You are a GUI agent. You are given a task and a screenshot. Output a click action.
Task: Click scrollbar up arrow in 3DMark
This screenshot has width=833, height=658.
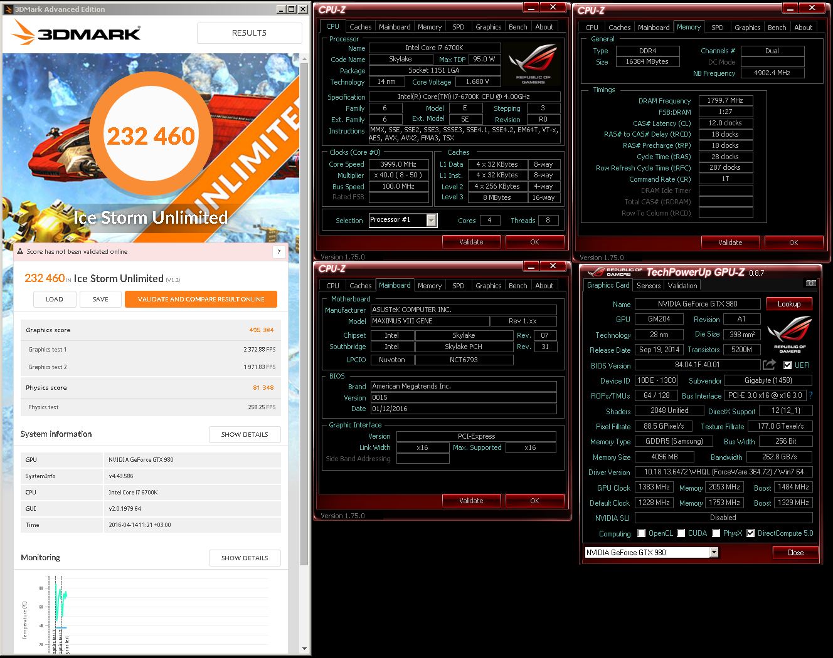[305, 59]
